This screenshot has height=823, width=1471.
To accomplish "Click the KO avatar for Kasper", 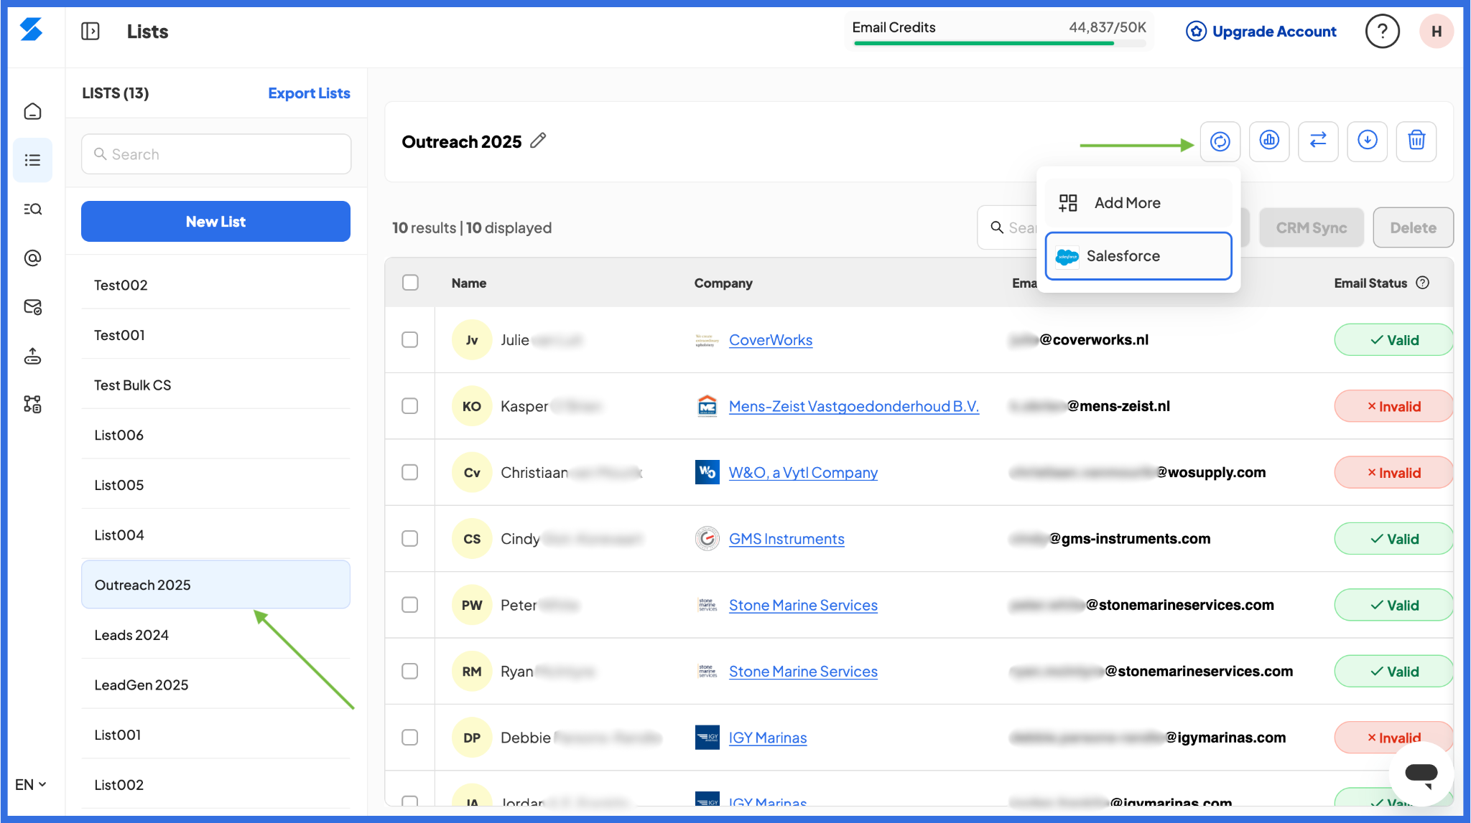I will click(472, 406).
